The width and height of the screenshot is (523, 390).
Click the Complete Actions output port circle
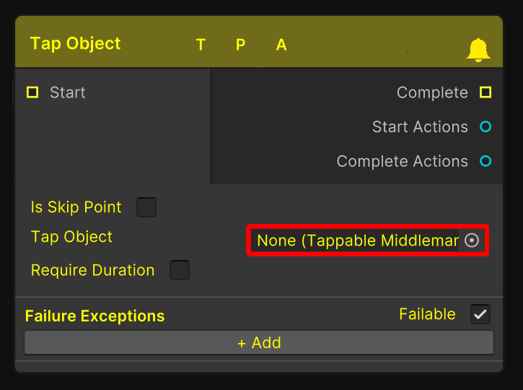(485, 162)
